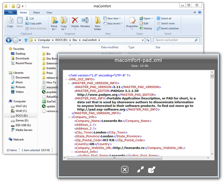Click the preview vertical scrollbar thumb

212,76
